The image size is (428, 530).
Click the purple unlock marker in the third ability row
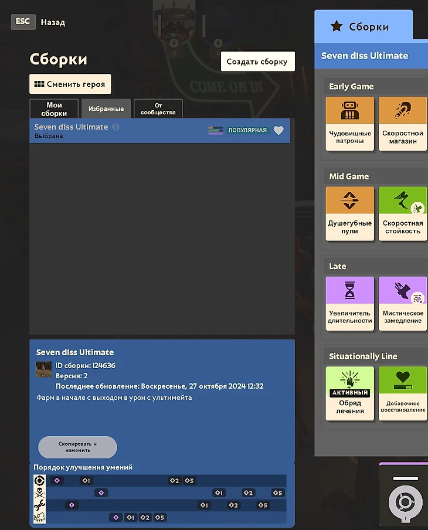click(x=72, y=505)
